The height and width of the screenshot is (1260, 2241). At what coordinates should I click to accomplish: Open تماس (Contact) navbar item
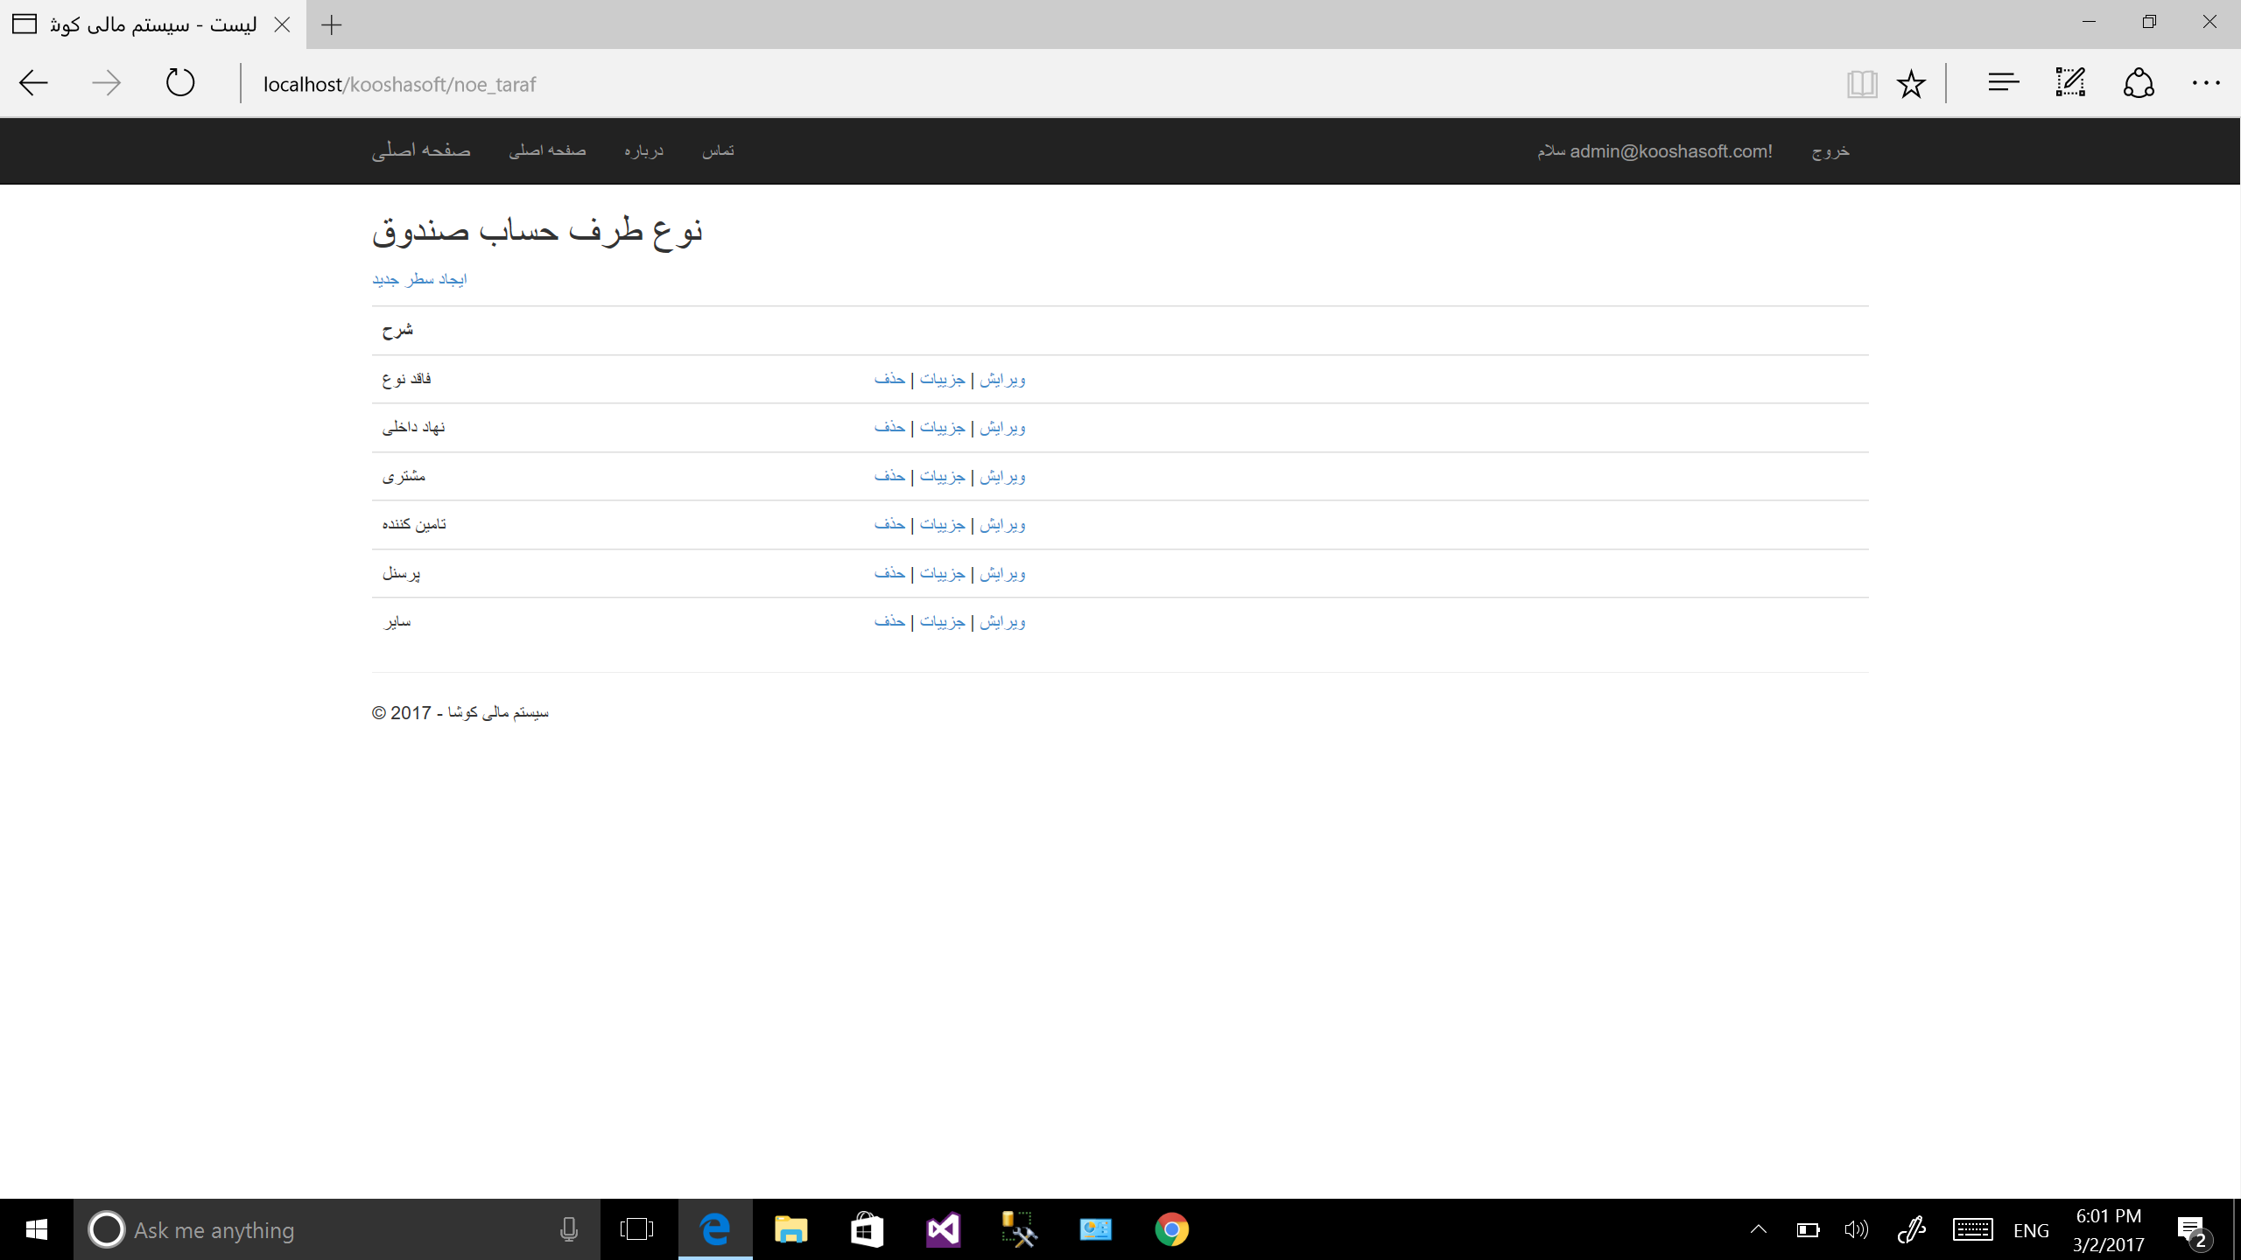pyautogui.click(x=718, y=150)
